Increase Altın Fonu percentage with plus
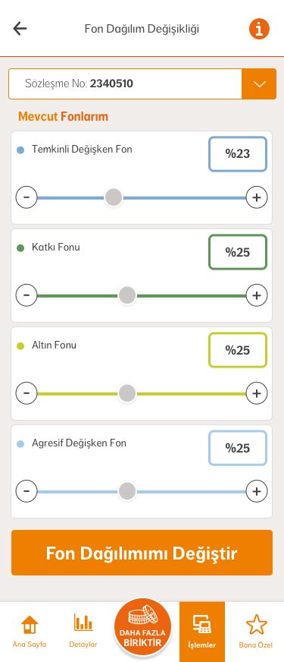The height and width of the screenshot is (662, 284). point(257,393)
